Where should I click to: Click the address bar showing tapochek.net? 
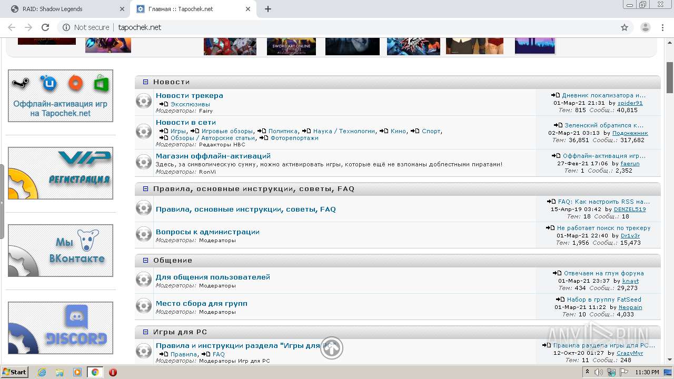coord(345,27)
